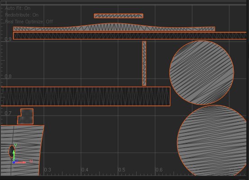Click the 0.6 horizontal ruler label

pos(159,170)
